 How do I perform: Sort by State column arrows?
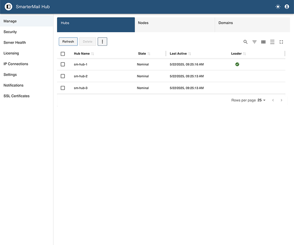pos(149,54)
